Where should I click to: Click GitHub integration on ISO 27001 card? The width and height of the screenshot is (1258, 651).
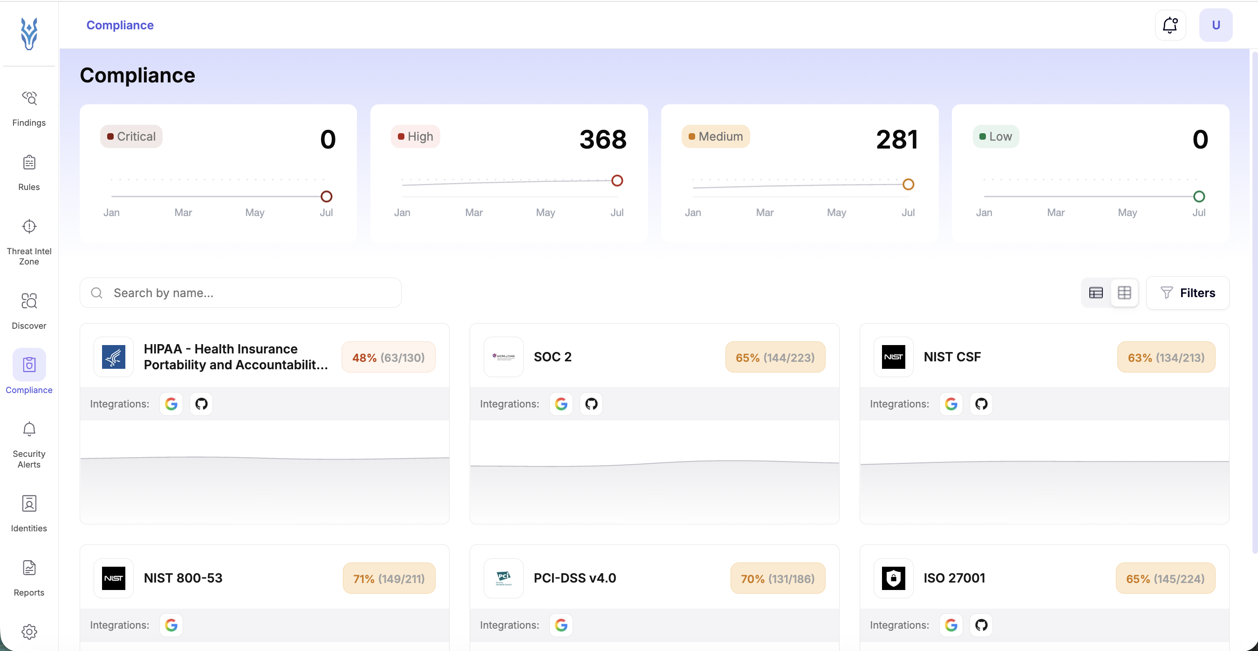pos(981,625)
